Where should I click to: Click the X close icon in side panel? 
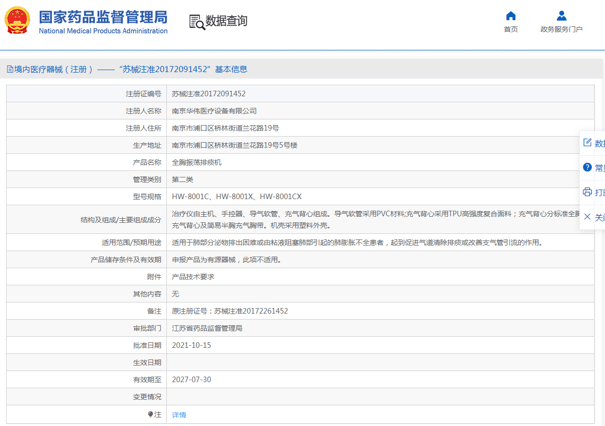[x=587, y=217]
